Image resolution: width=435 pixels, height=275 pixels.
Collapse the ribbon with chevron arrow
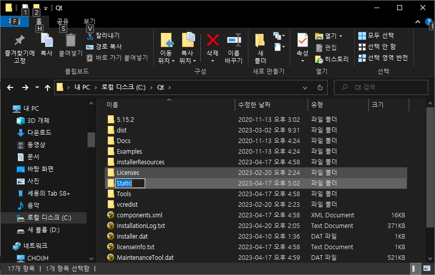[417, 22]
